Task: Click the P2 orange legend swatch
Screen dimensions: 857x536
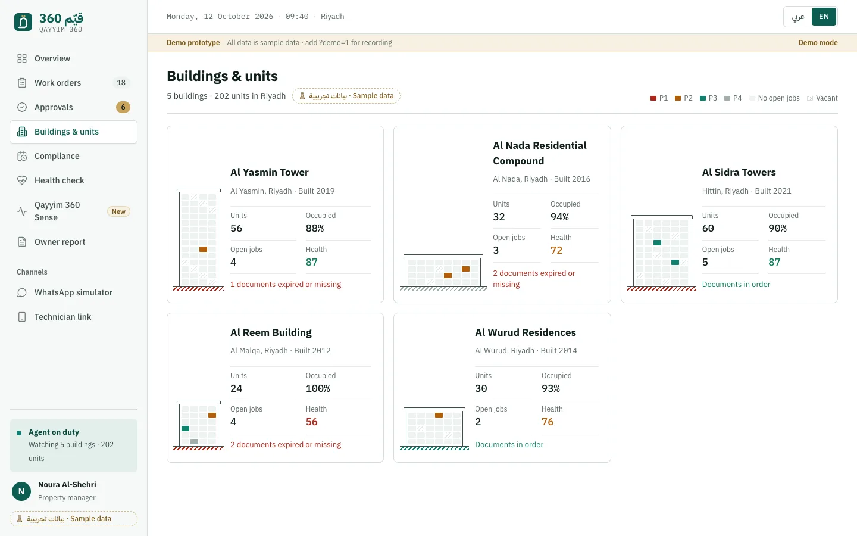Action: tap(678, 98)
